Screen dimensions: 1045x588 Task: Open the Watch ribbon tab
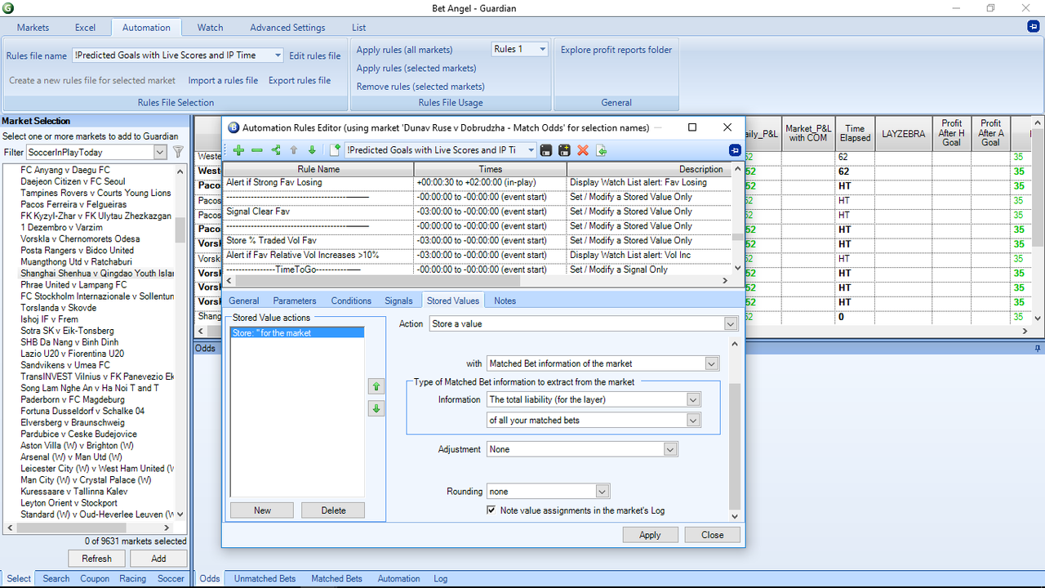pos(210,28)
